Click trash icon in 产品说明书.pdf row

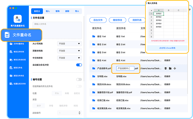(x=166, y=68)
